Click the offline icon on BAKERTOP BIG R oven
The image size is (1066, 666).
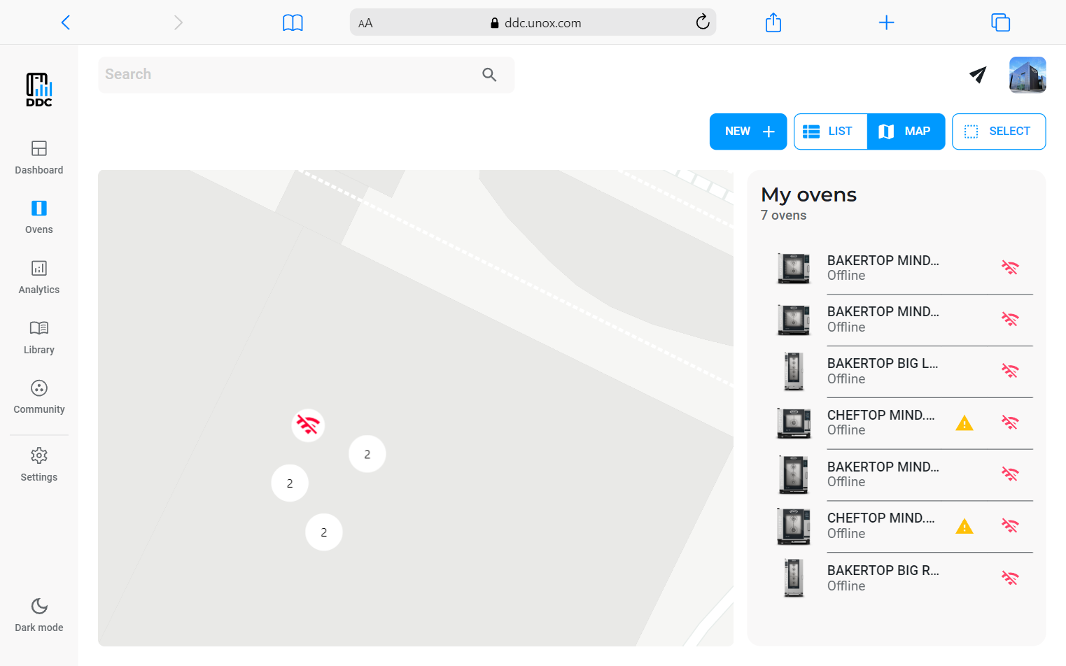coord(1010,579)
